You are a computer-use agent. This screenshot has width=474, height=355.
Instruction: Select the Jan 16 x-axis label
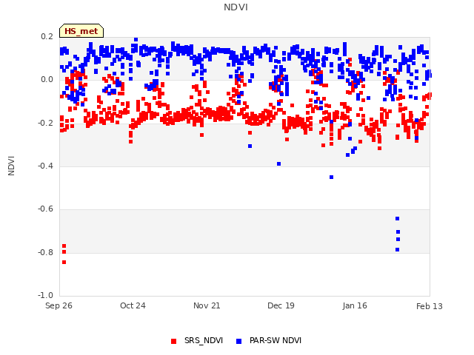[x=355, y=305]
